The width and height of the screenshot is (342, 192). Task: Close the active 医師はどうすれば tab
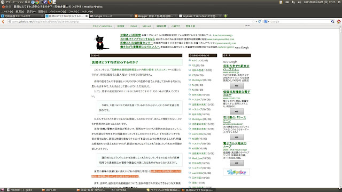87,16
